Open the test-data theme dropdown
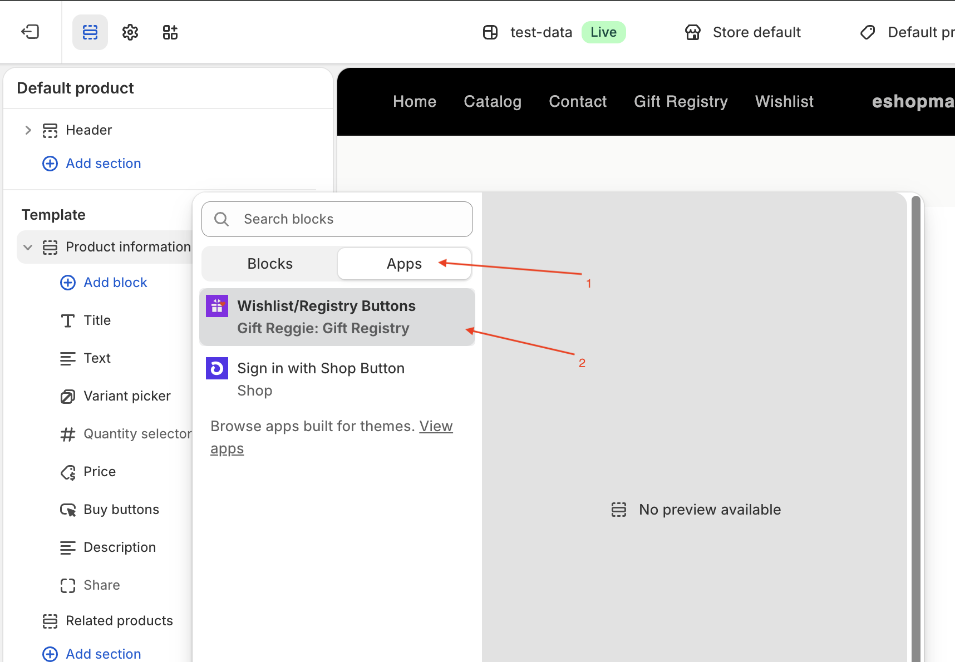Image resolution: width=955 pixels, height=662 pixels. [x=554, y=32]
